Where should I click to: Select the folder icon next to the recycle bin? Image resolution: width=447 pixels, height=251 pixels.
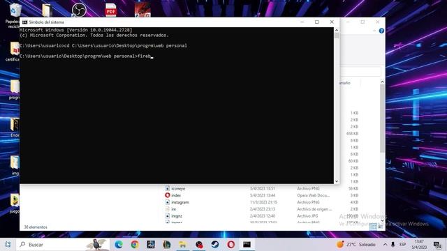pyautogui.click(x=47, y=10)
